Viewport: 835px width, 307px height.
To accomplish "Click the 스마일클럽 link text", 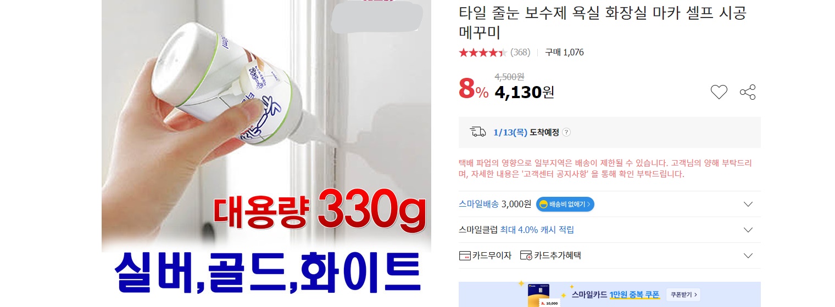I will [x=478, y=230].
